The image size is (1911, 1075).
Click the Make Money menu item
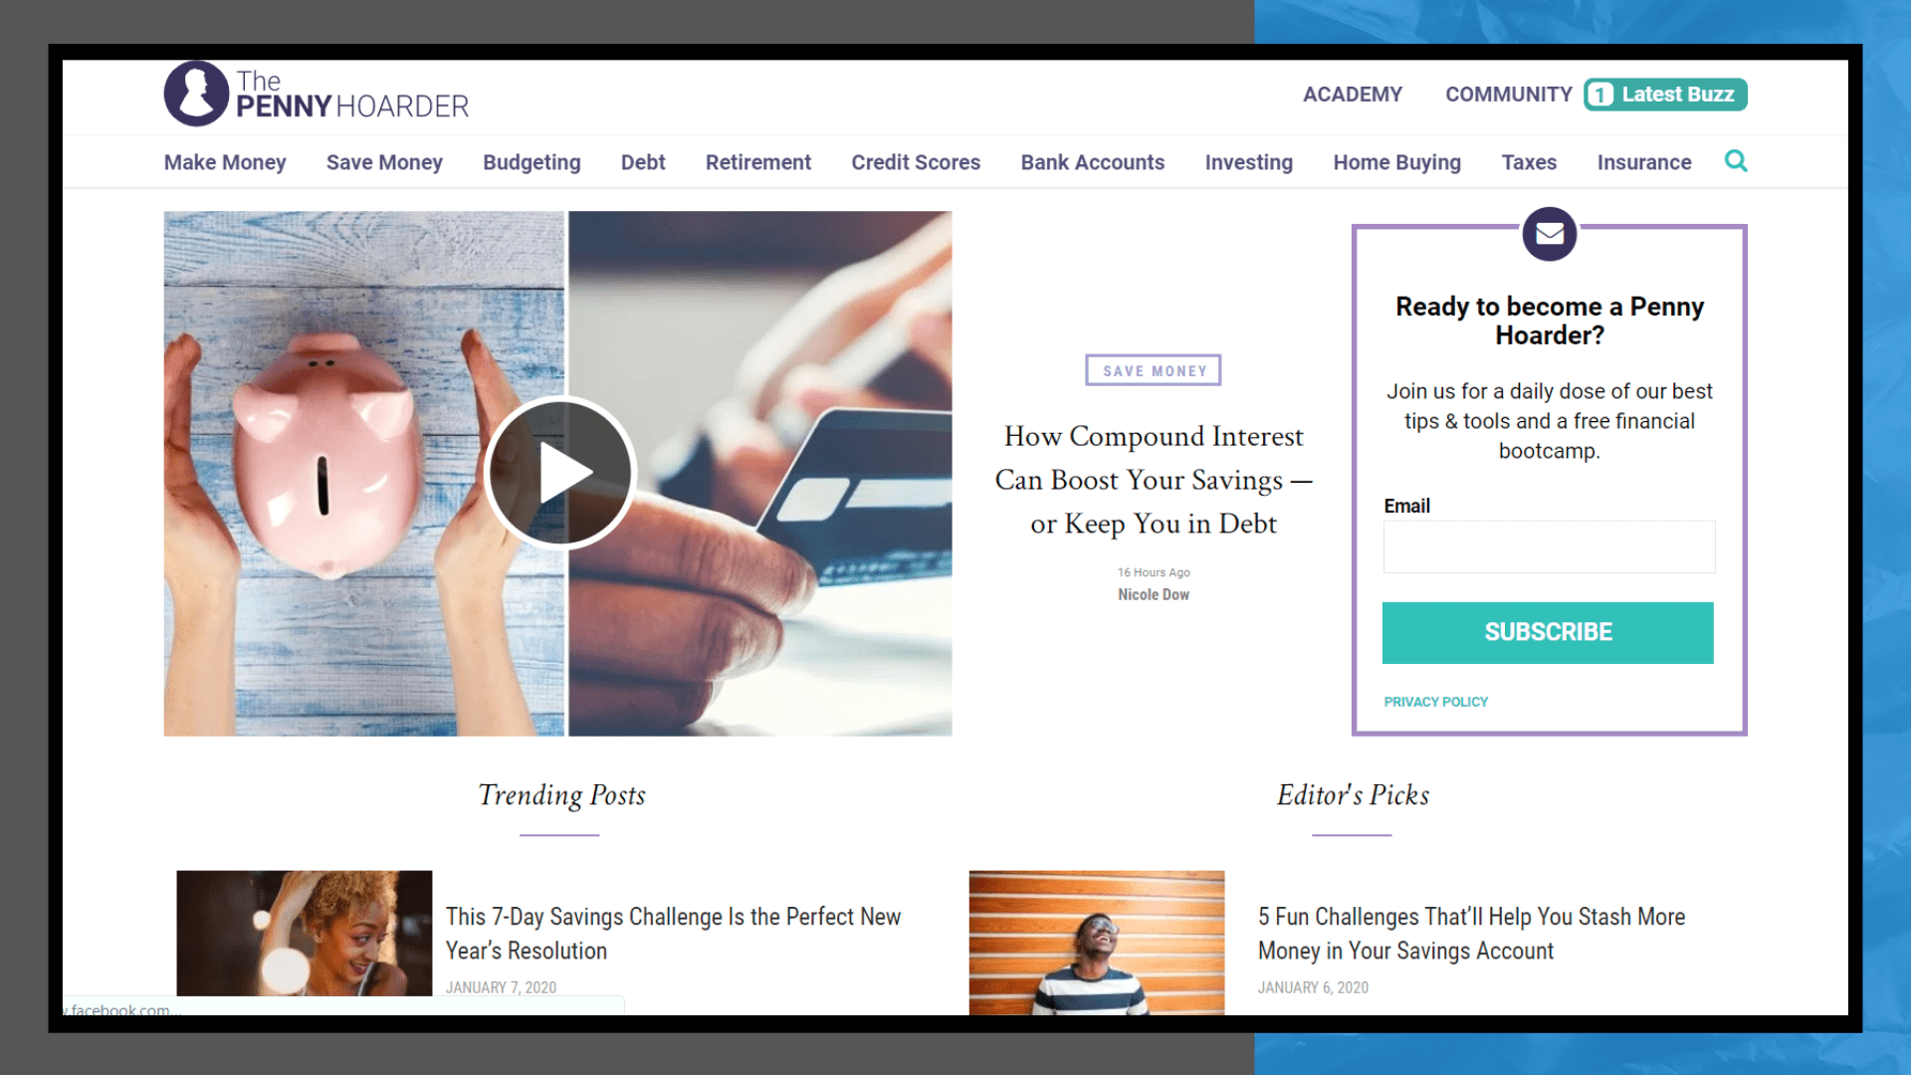[222, 161]
